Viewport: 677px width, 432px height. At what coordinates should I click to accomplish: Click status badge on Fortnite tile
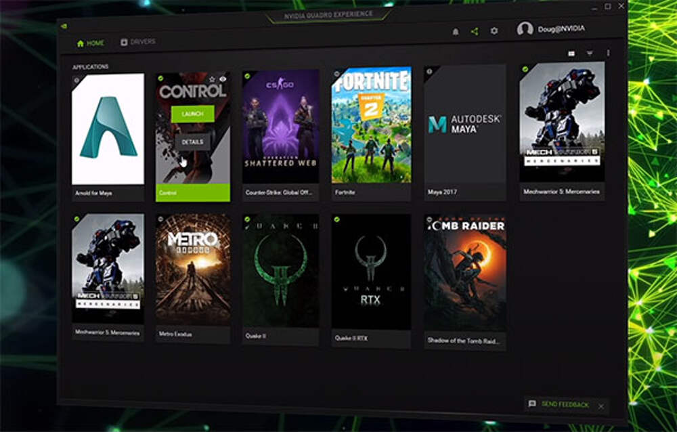point(336,74)
